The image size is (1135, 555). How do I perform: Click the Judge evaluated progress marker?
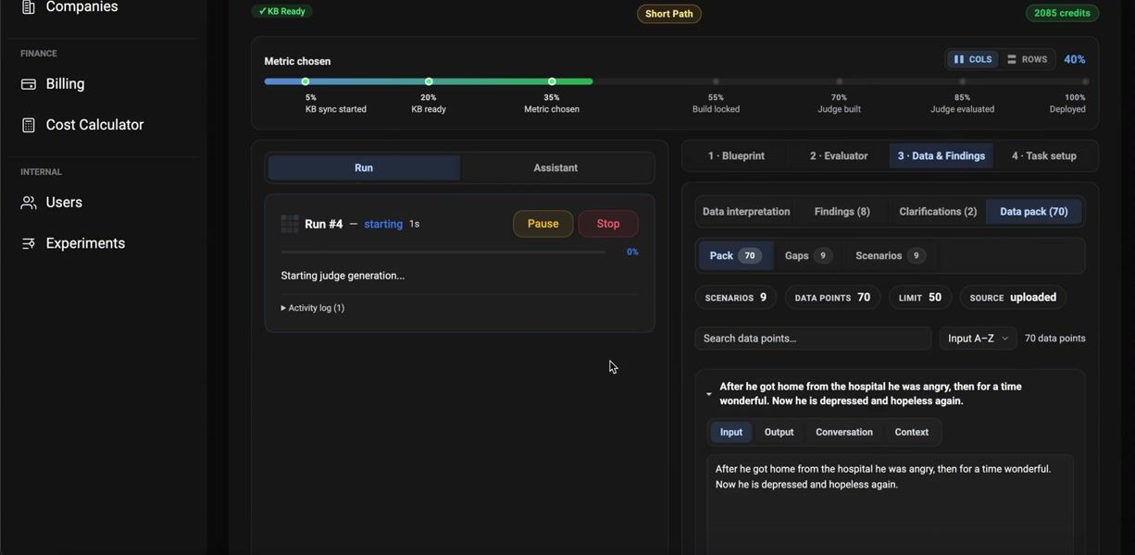963,81
